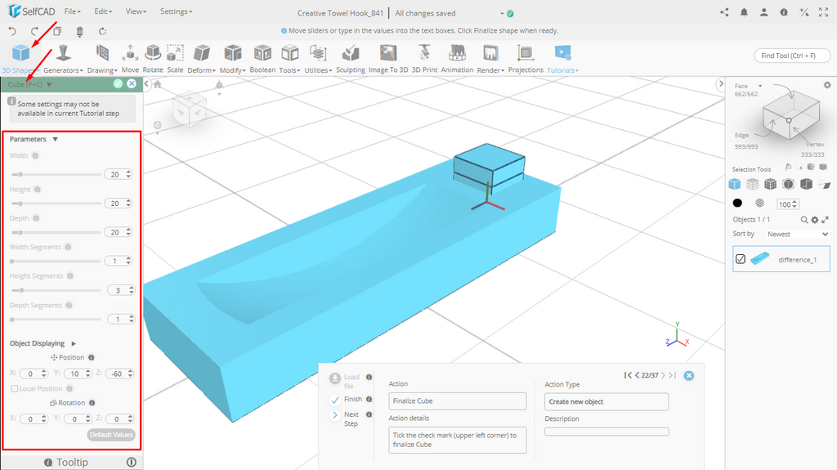The image size is (837, 470).
Task: Toggle visibility checkbox of difference_1
Action: point(741,259)
